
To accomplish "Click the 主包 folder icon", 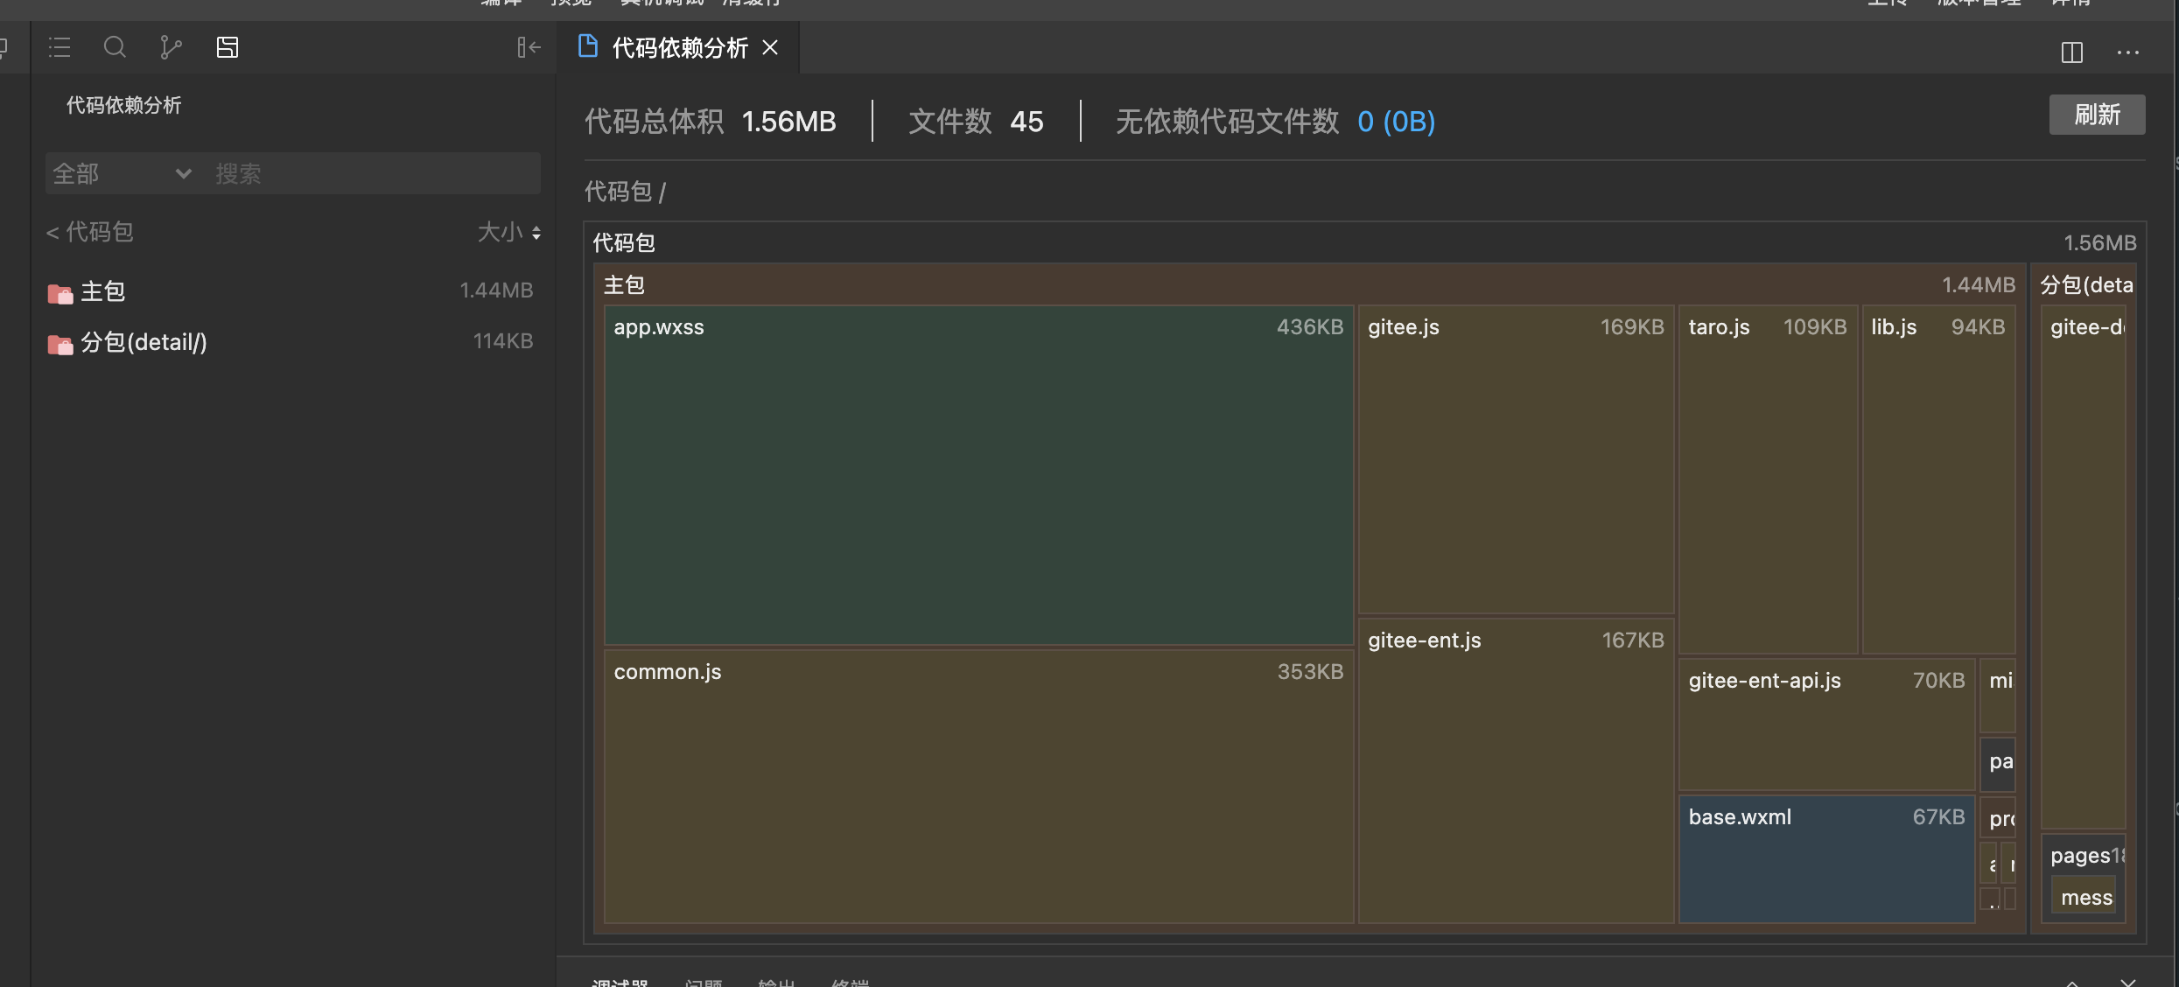I will tap(60, 293).
